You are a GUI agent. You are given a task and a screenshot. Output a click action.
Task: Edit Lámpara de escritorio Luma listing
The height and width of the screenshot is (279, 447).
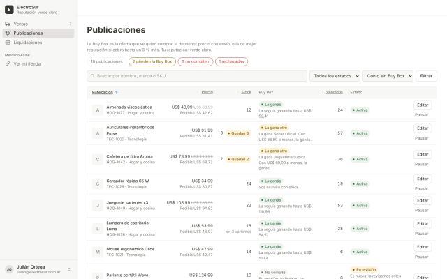pyautogui.click(x=423, y=224)
